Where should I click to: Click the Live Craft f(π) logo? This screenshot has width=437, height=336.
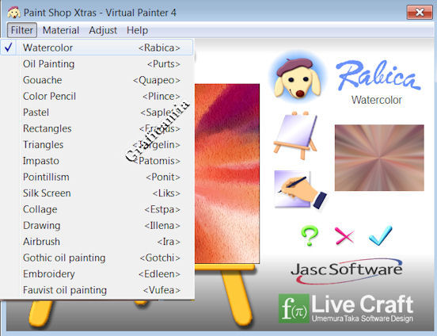click(346, 308)
